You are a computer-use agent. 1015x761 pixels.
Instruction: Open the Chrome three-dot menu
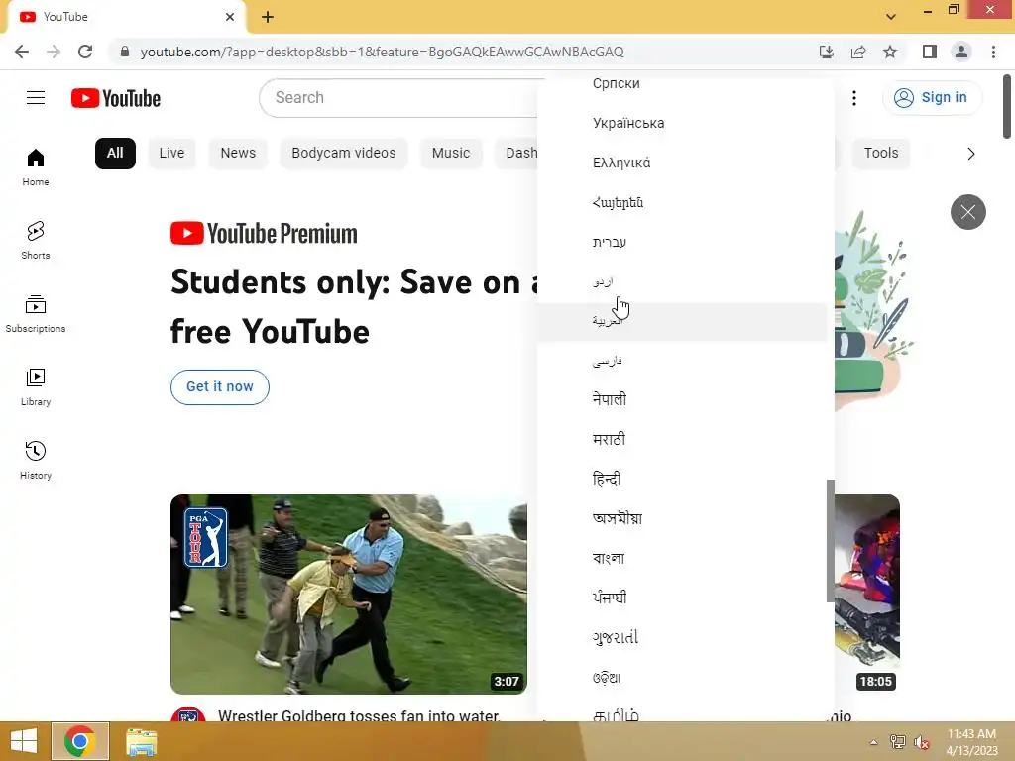pos(993,52)
